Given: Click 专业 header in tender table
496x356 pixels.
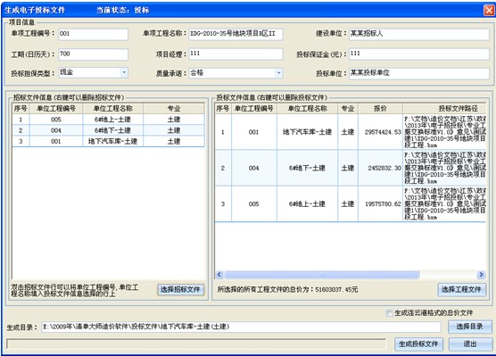Looking at the screenshot, I should pyautogui.click(x=174, y=109).
